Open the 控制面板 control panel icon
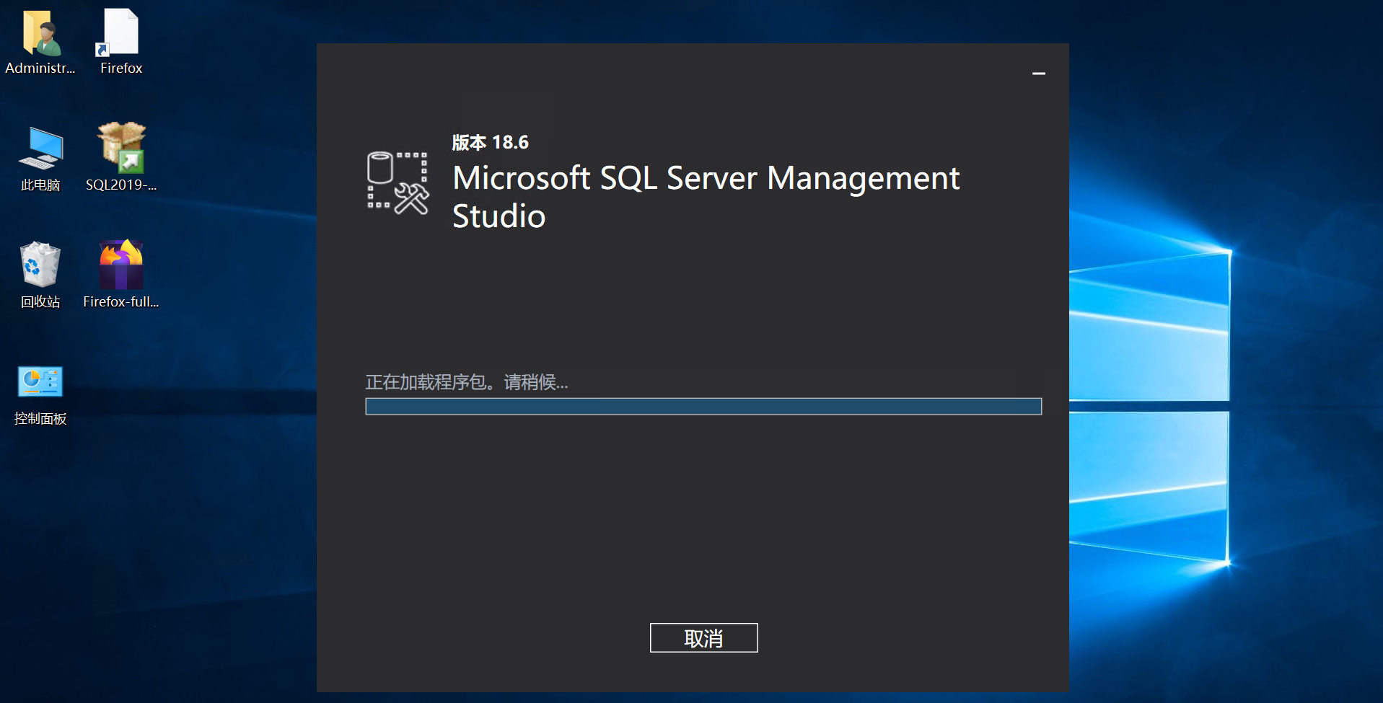The image size is (1383, 703). 40,381
